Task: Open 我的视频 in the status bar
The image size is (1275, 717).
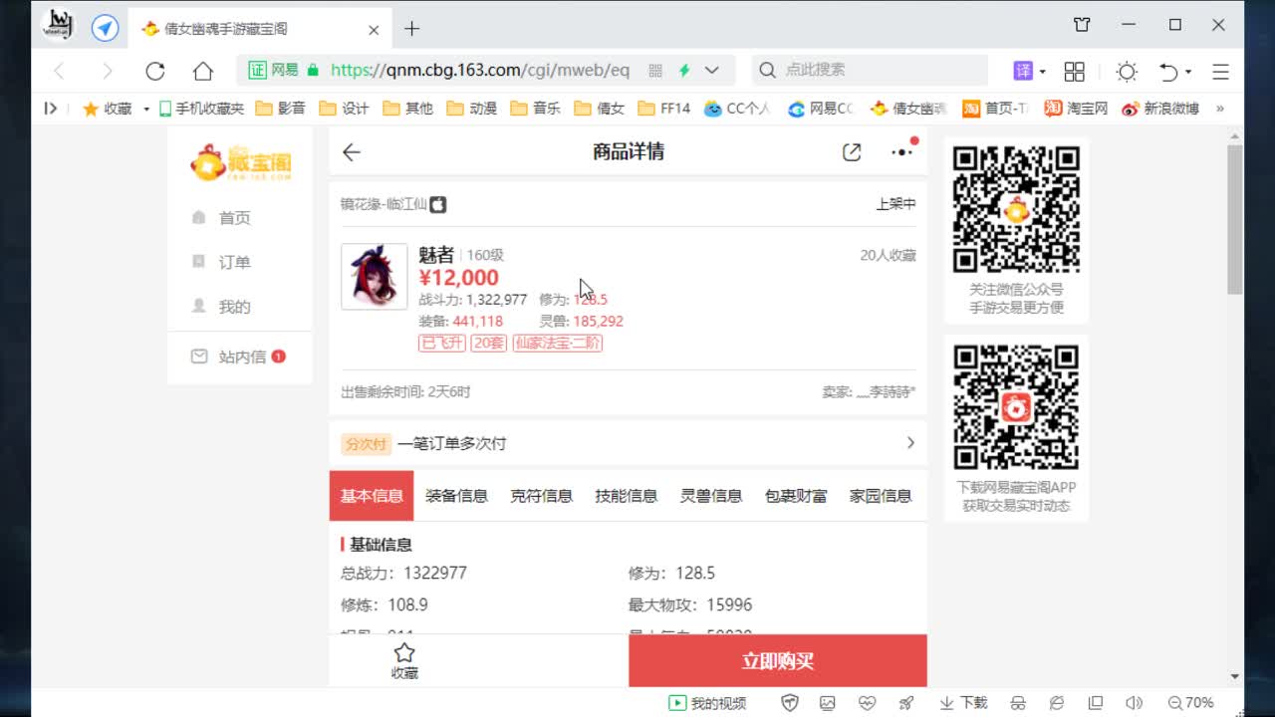Action: [707, 703]
